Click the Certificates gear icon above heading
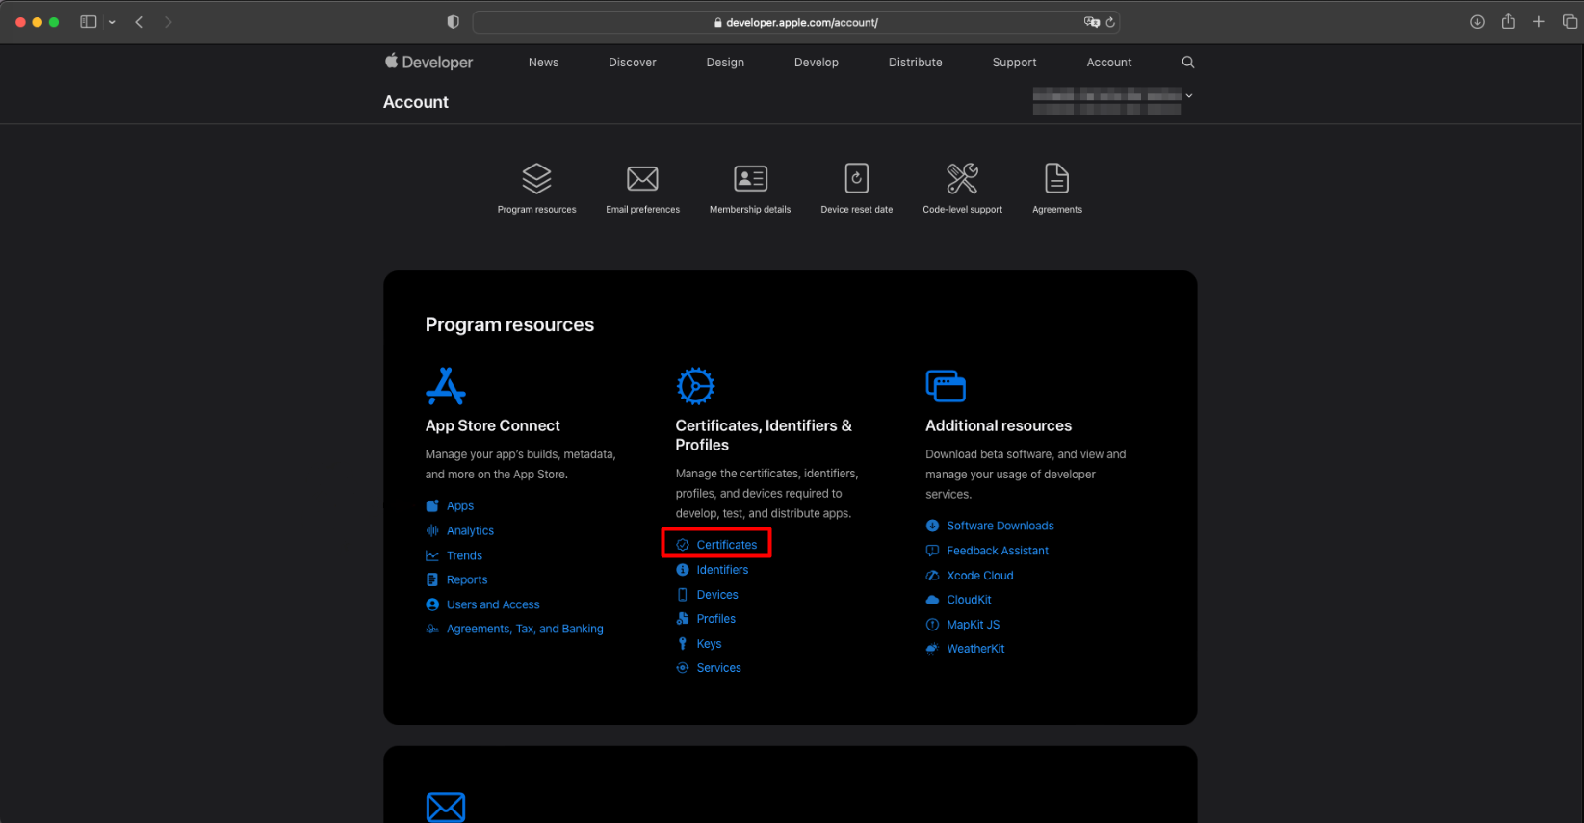The width and height of the screenshot is (1584, 823). [695, 386]
